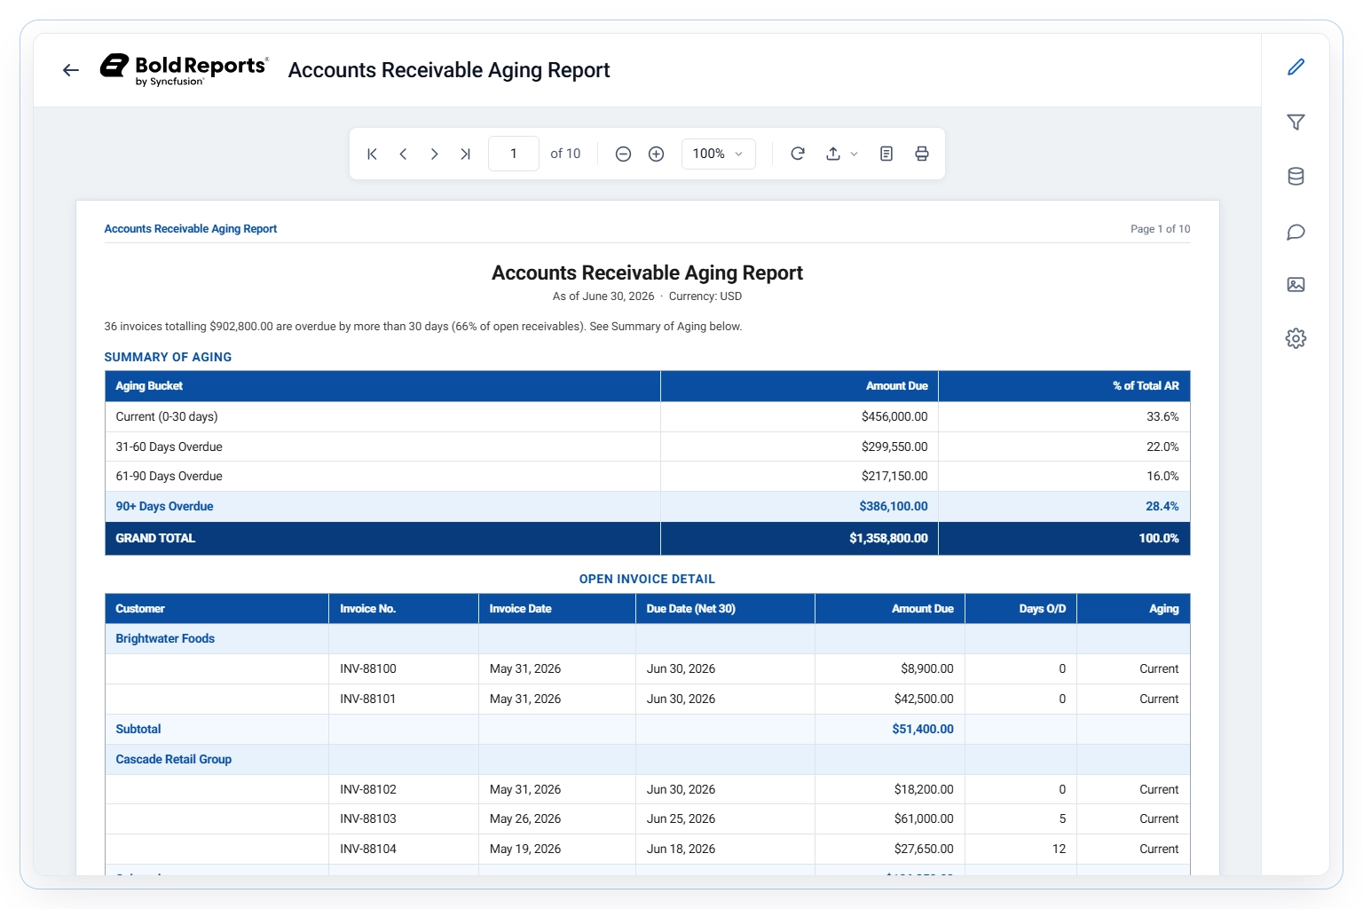The width and height of the screenshot is (1363, 909).
Task: Open the comments speech bubble icon
Action: [1296, 232]
